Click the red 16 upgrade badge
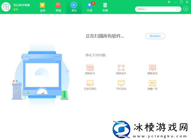The width and height of the screenshot is (191, 140). coord(93,3)
